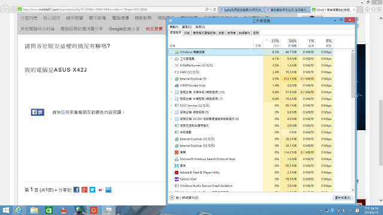Select the 212.1 MB memory cell

click(x=289, y=79)
